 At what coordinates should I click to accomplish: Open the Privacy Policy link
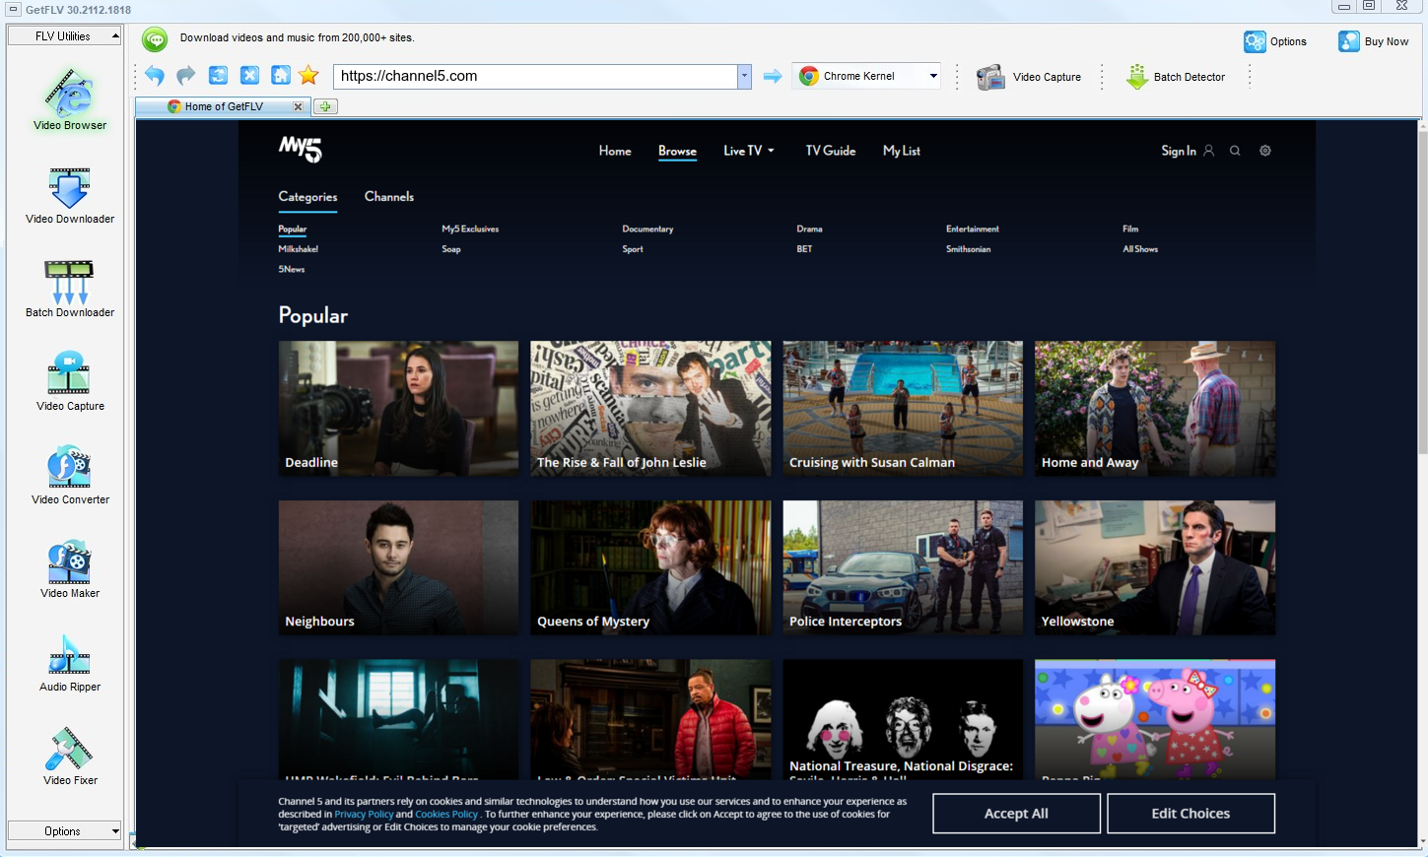point(364,815)
